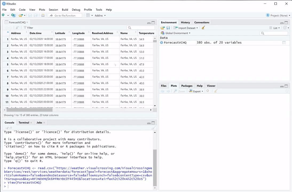Image resolution: width=292 pixels, height=192 pixels.
Task: Expand the Addins dropdown
Action: tap(100, 15)
